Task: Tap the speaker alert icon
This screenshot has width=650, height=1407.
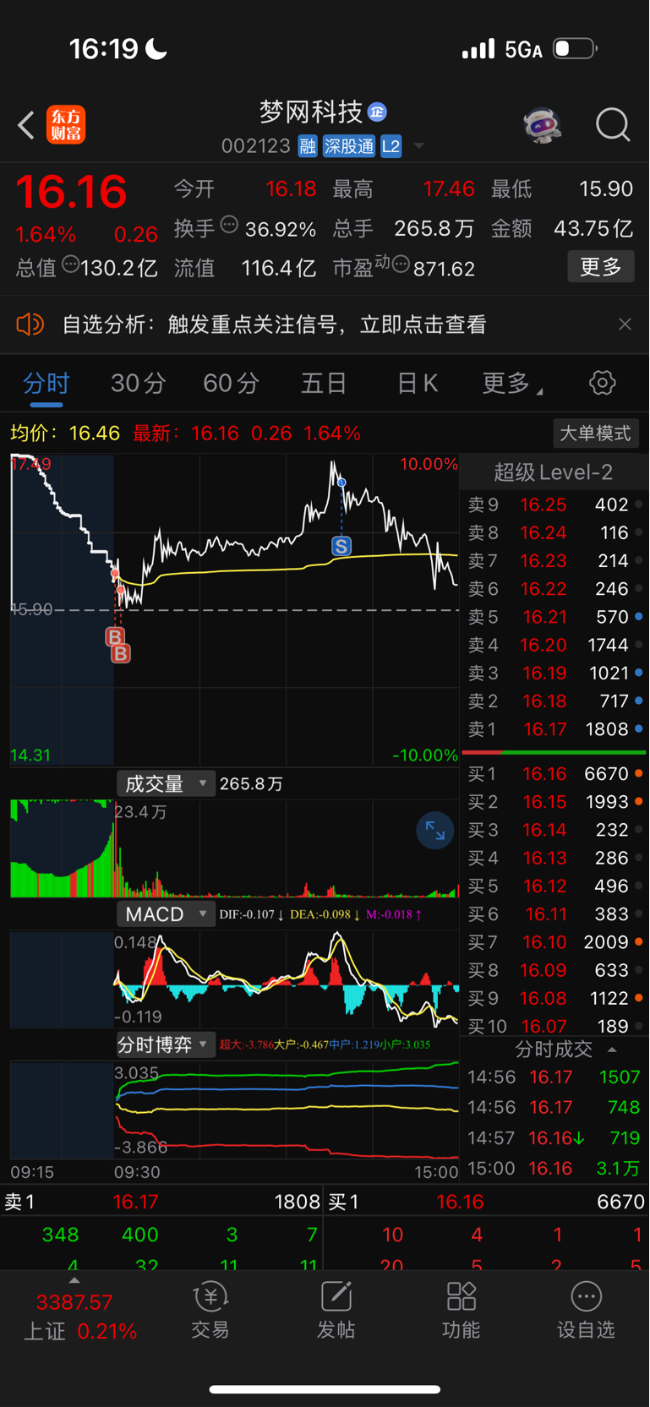Action: (x=30, y=324)
